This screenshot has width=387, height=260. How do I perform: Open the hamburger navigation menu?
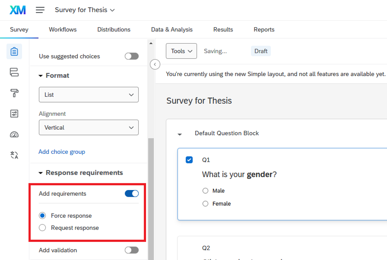point(40,10)
